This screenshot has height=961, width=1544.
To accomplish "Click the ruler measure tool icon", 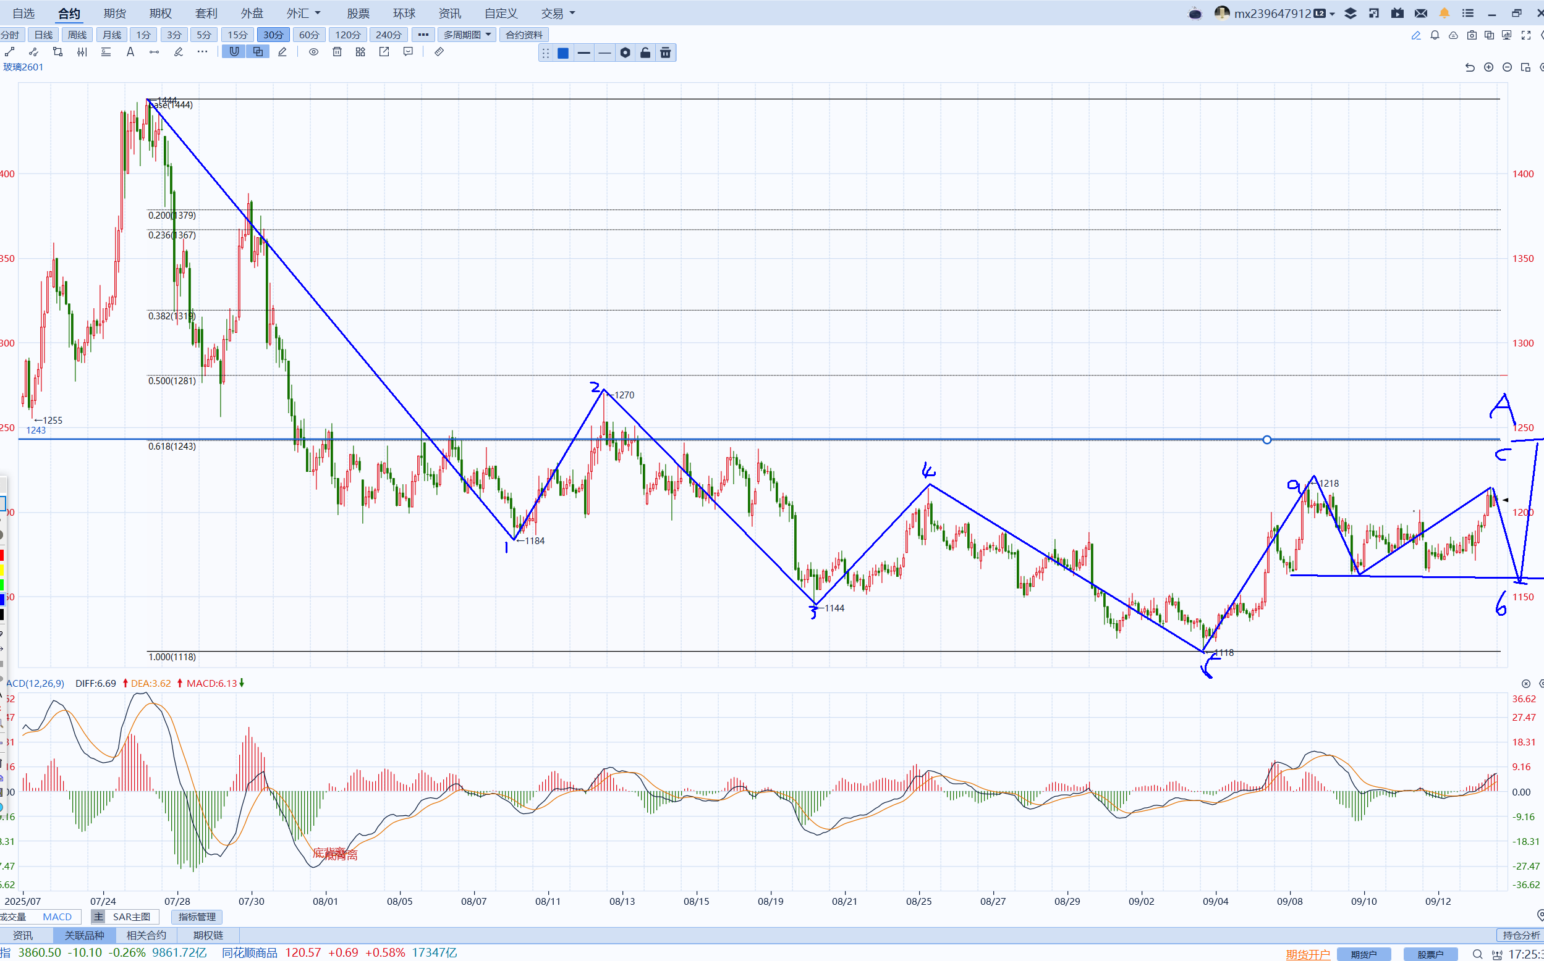I will tap(439, 52).
